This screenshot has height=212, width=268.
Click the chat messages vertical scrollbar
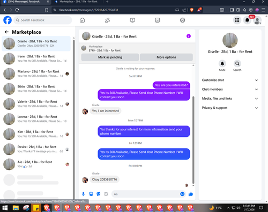pyautogui.click(x=193, y=140)
